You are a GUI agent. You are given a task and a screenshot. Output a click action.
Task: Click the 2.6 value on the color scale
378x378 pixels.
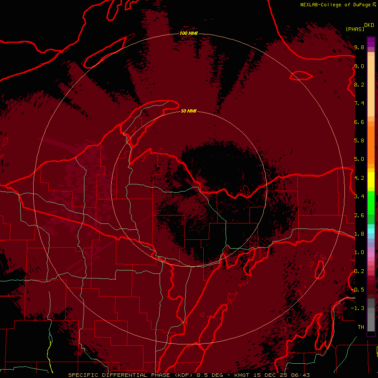pos(359,215)
